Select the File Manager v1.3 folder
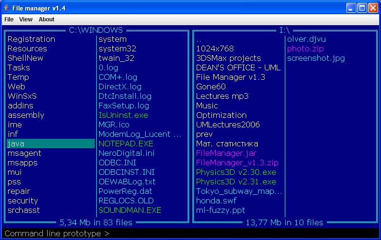 click(x=231, y=77)
